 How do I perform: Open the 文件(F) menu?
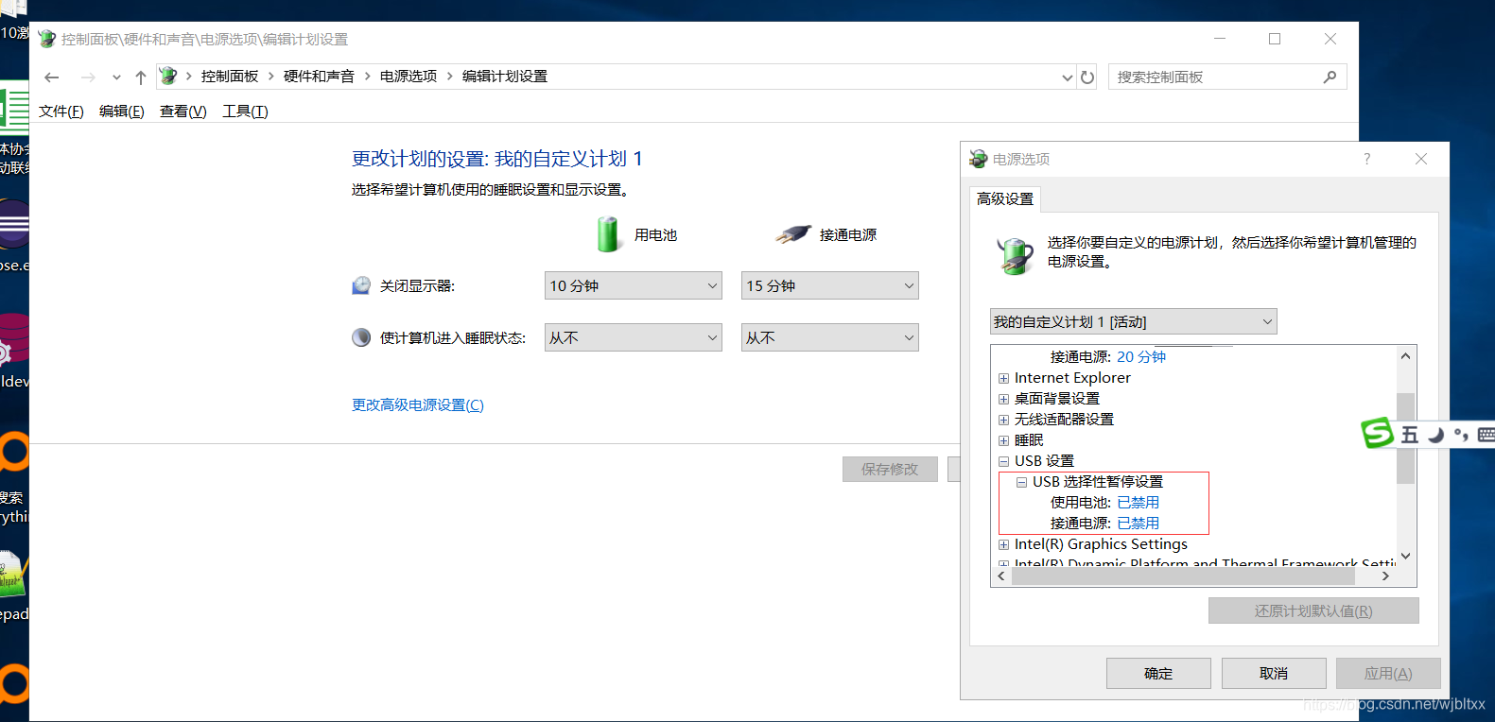61,112
